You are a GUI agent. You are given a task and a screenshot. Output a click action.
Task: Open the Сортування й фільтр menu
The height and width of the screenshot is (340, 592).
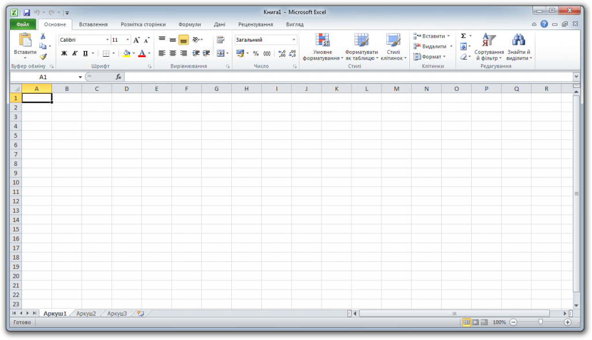tap(489, 47)
